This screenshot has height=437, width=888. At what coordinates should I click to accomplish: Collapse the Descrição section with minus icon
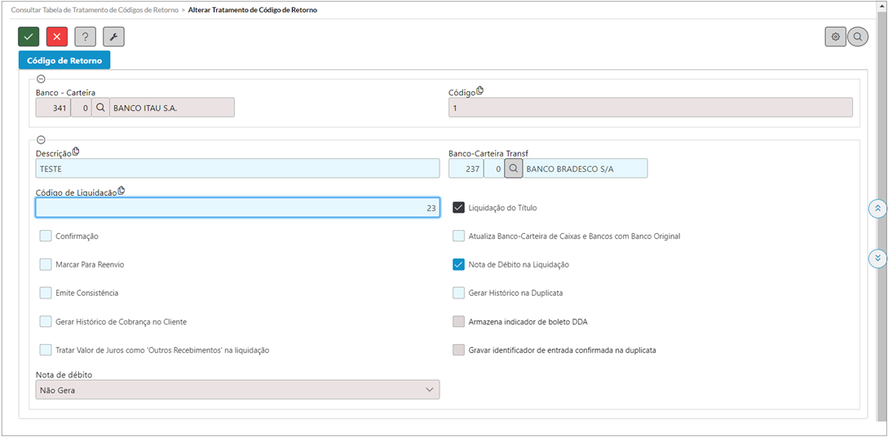tap(41, 139)
